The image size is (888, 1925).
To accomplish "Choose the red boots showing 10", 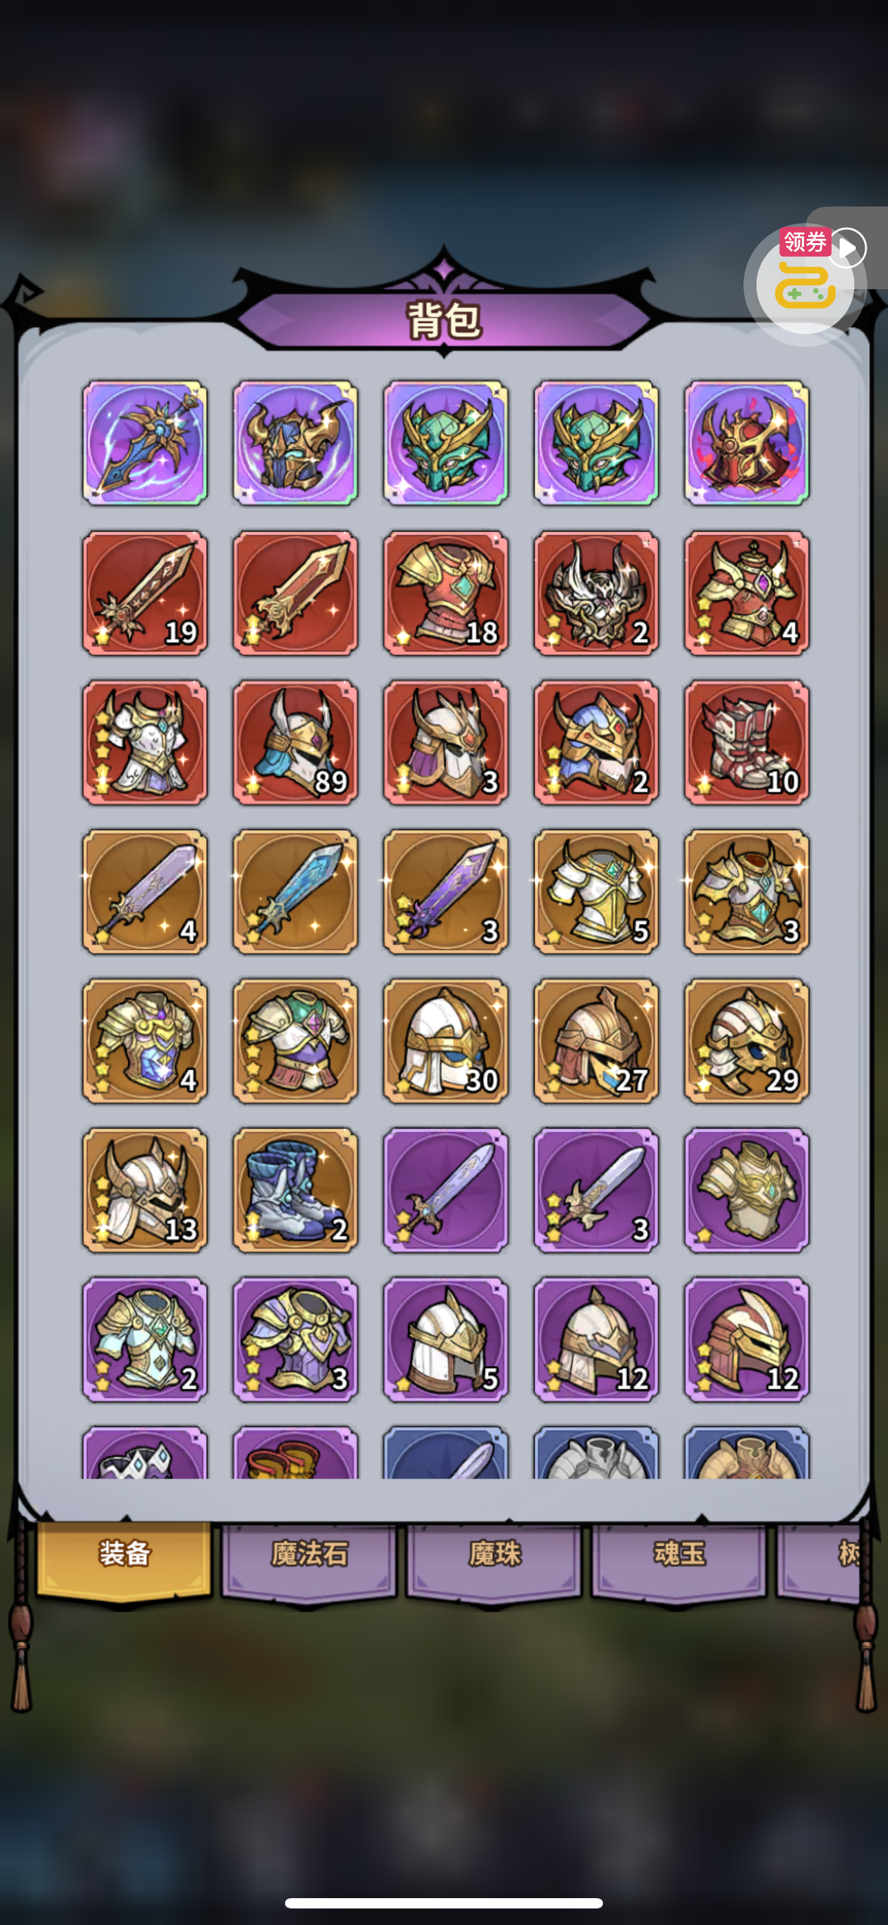I will (x=747, y=742).
